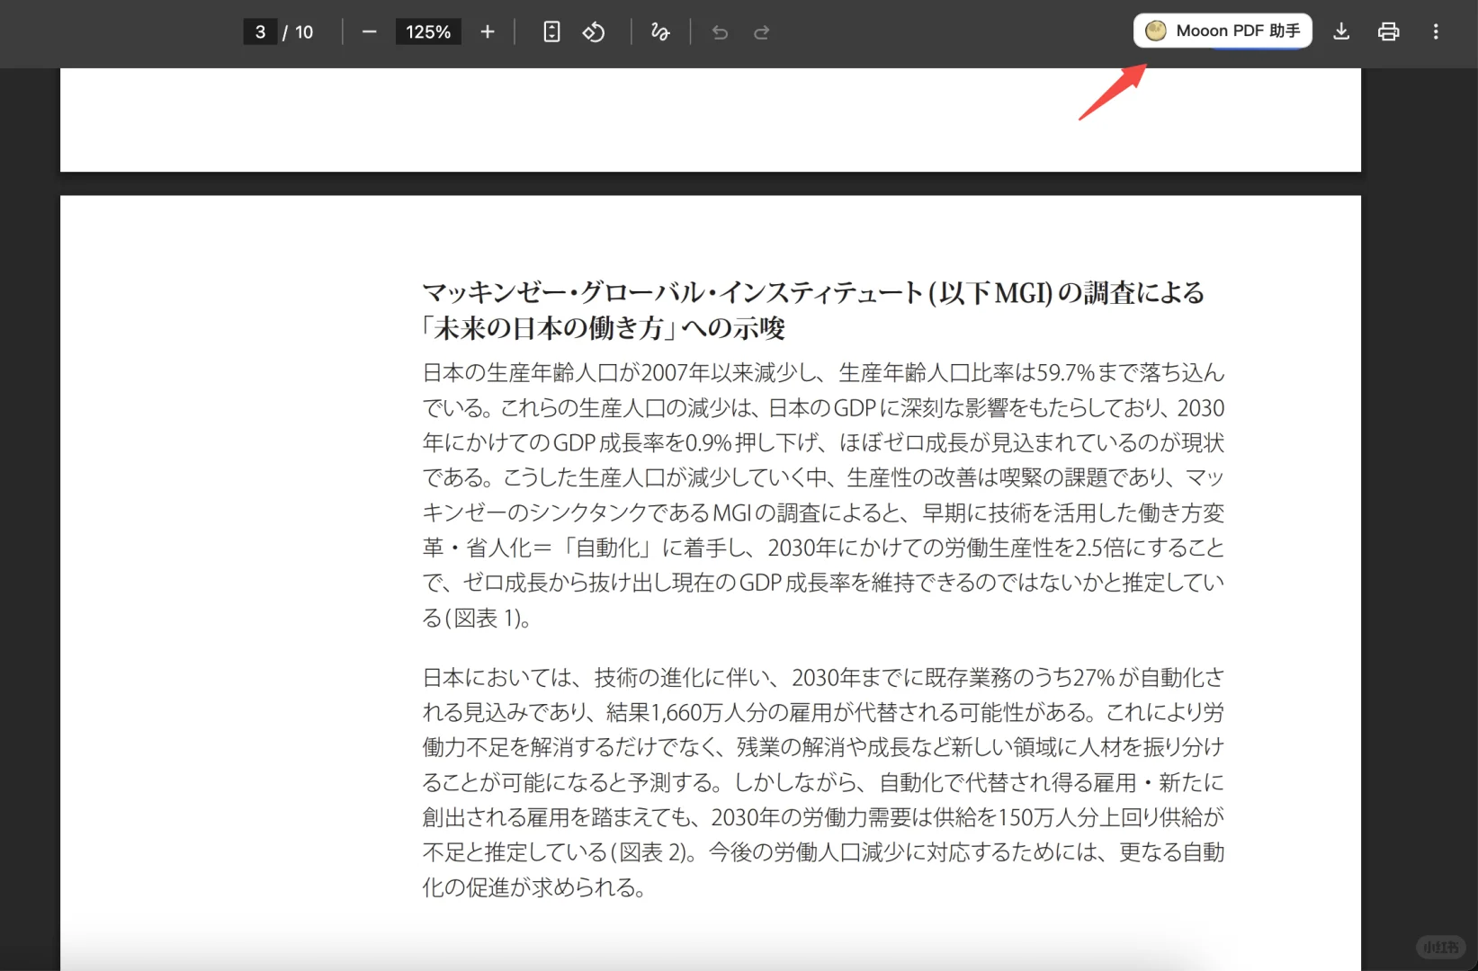The width and height of the screenshot is (1478, 971).
Task: Expand extra PDF viewer settings via overflow menu
Action: tap(1436, 31)
